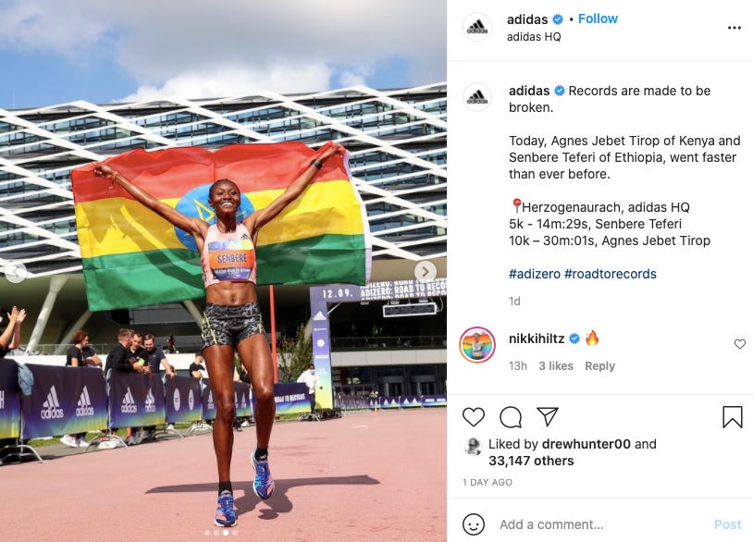
Task: Click the adidas header profile logo
Action: [x=476, y=27]
